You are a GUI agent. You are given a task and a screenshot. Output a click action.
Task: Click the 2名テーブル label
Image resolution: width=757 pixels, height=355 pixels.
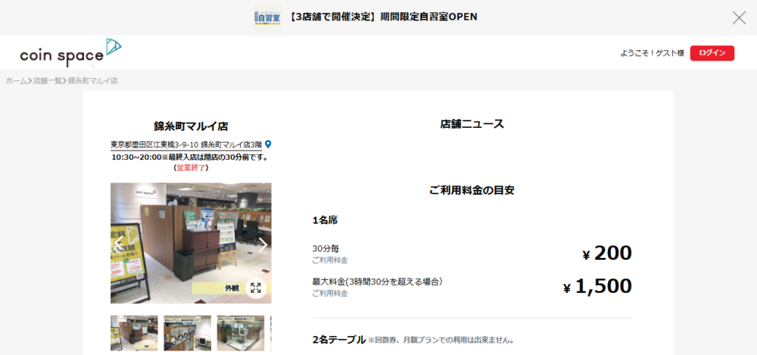(339, 340)
